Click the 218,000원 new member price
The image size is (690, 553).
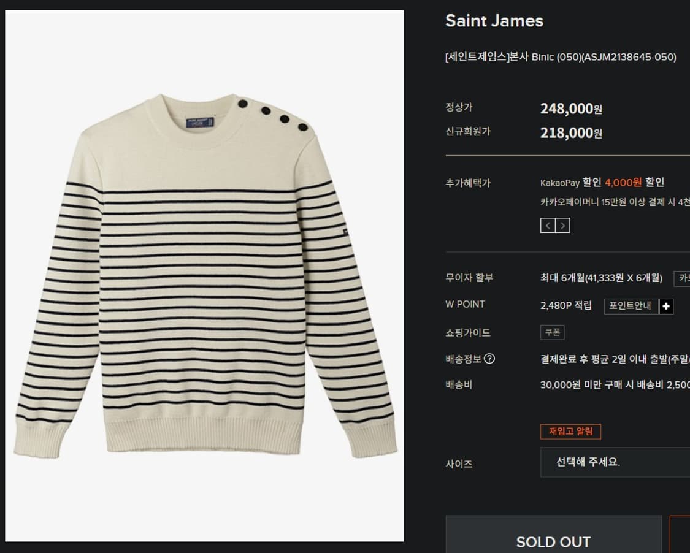pos(571,133)
